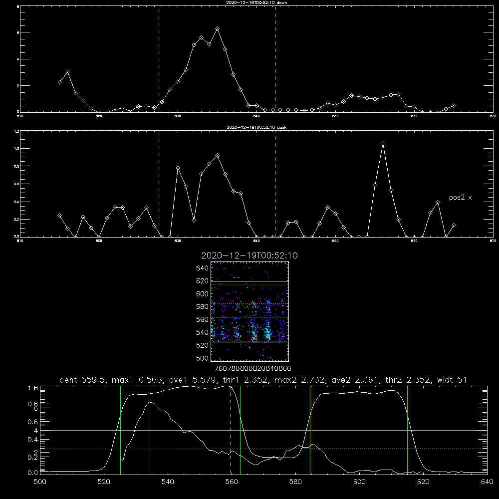Click the highest diamond point in dawn plot
499x499 pixels.
coord(218,28)
